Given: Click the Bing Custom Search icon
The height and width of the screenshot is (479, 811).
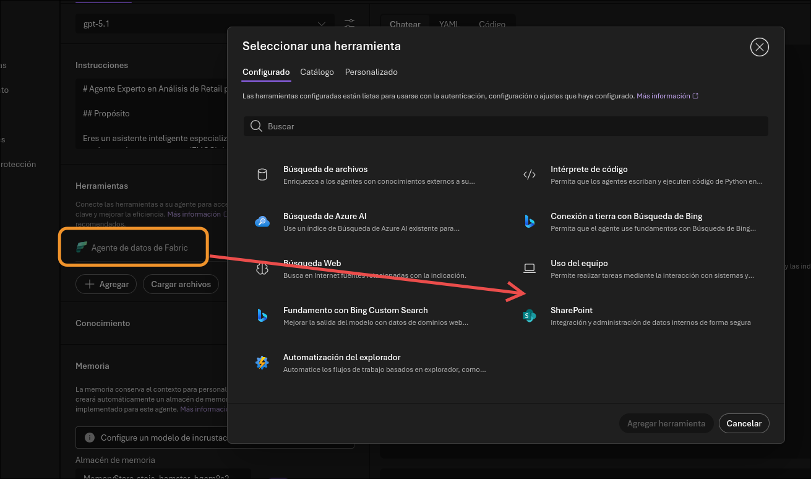Looking at the screenshot, I should tap(262, 316).
